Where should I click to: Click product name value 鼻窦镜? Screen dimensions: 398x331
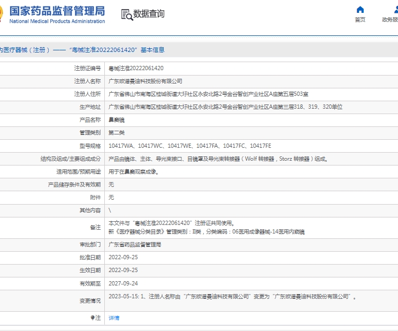117,120
